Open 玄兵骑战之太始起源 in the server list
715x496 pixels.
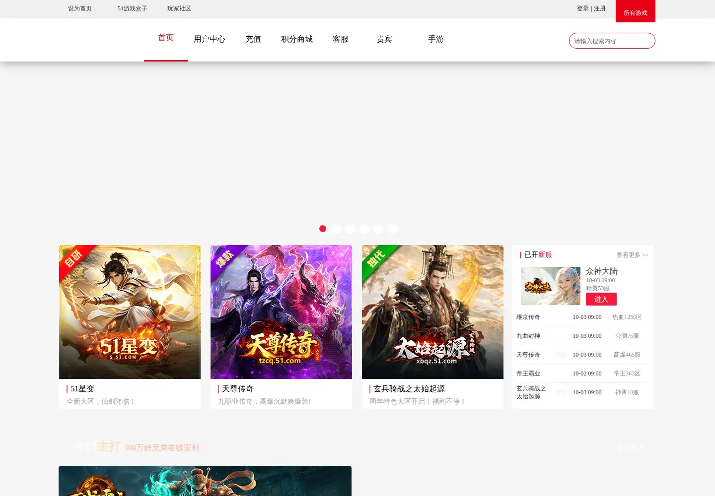[531, 392]
